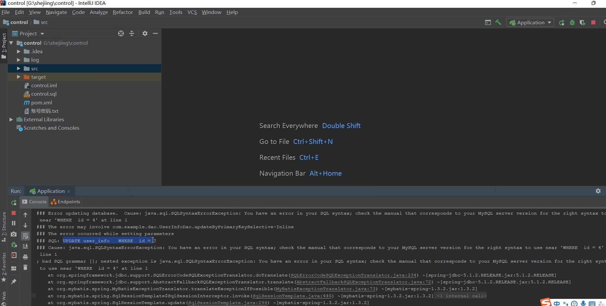The height and width of the screenshot is (306, 606).
Task: Click the green bug attach debugger icon
Action: point(14,245)
